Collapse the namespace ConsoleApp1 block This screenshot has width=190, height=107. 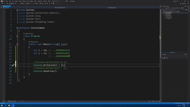pos(17,28)
